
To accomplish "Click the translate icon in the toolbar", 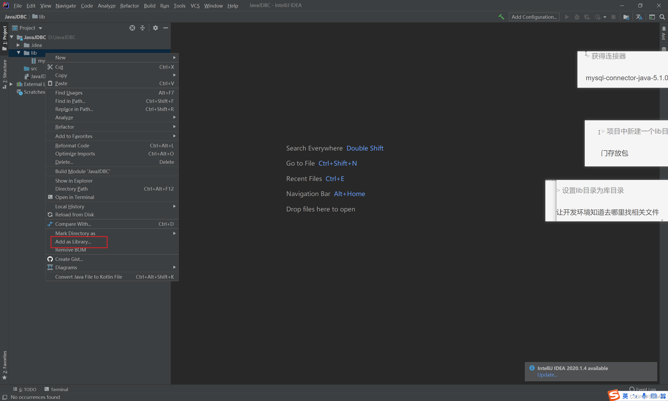I will click(x=639, y=17).
